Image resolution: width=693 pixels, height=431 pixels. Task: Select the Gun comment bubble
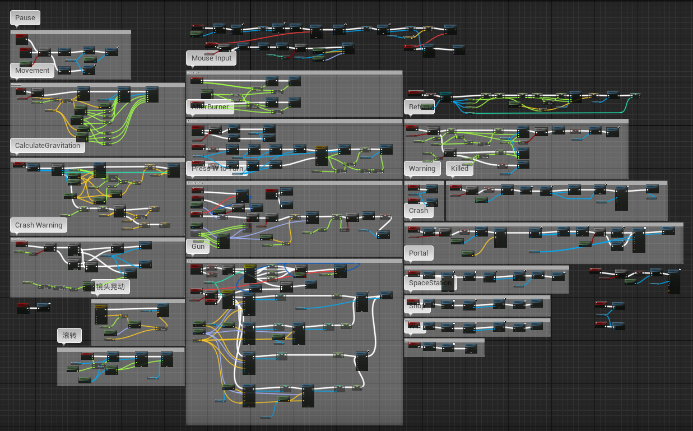click(x=198, y=246)
